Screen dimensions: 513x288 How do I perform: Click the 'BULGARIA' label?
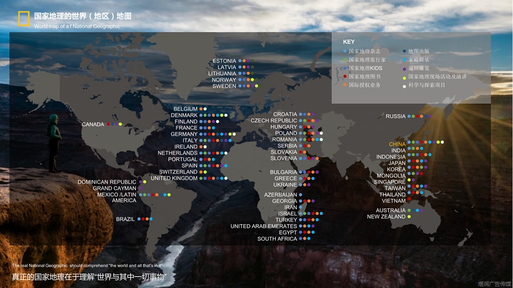pyautogui.click(x=284, y=172)
